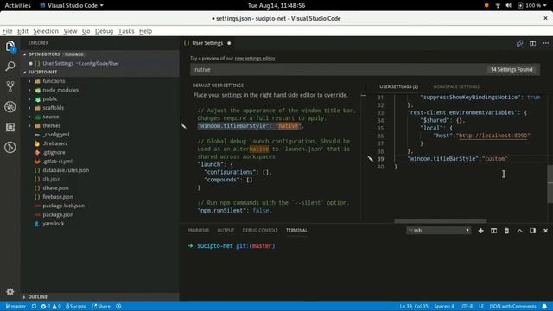Open the View menu

(70, 31)
